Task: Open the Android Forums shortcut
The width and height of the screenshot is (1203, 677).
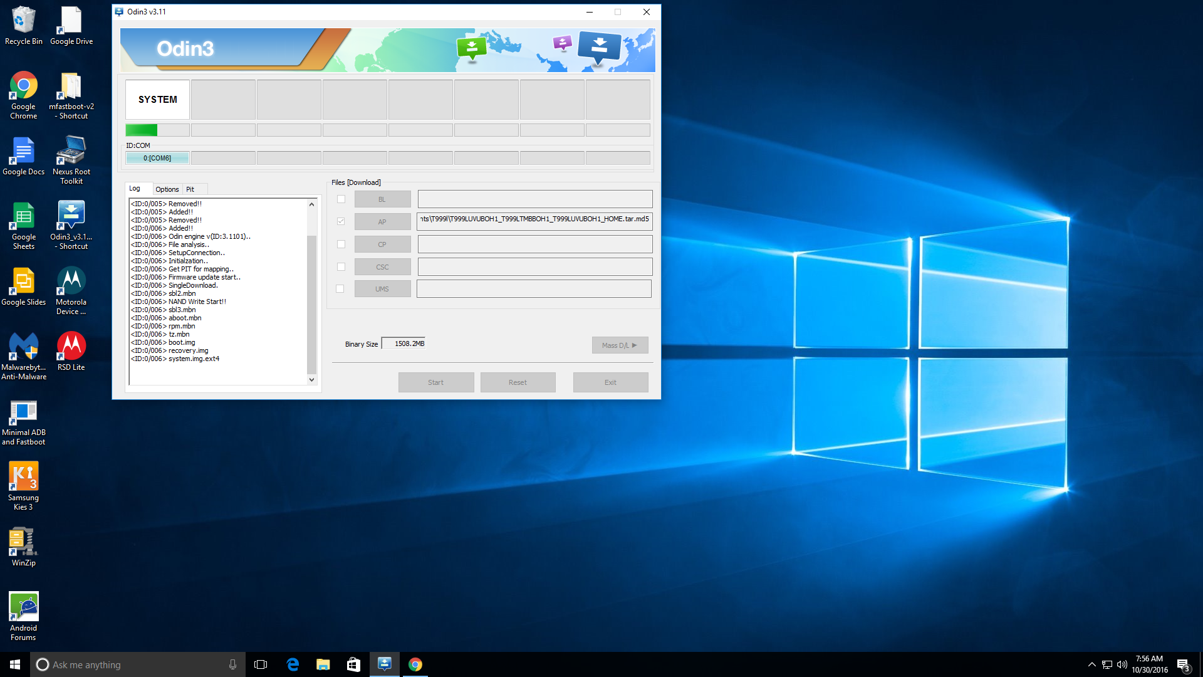Action: 23,617
